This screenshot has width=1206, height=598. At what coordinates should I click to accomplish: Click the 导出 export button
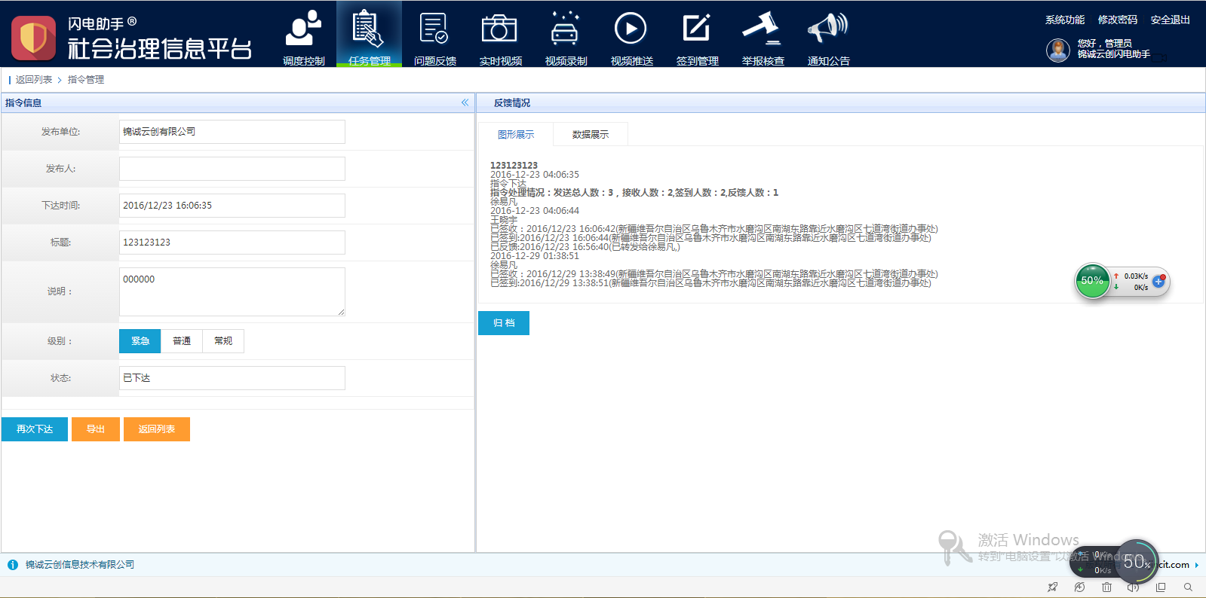(96, 429)
